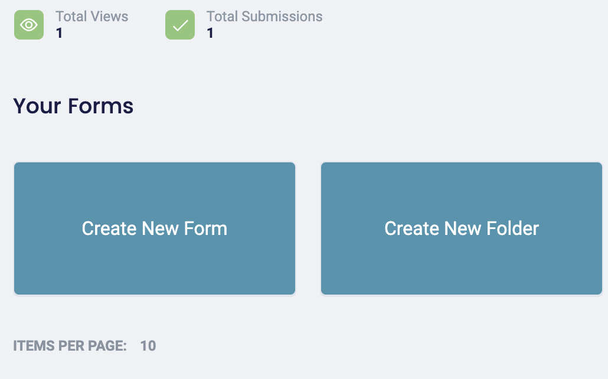The image size is (608, 379).
Task: Click the checkmark icon beside Total Submissions
Action: (x=179, y=24)
